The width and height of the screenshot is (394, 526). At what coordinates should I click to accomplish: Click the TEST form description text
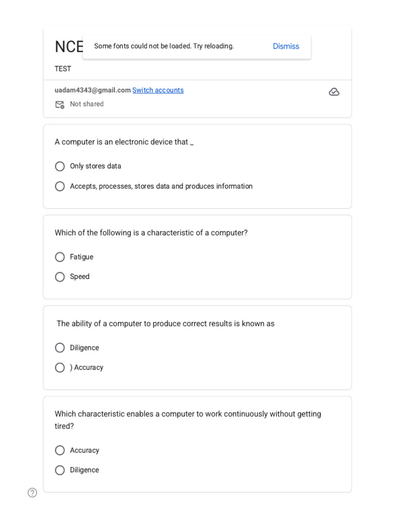[x=63, y=69]
